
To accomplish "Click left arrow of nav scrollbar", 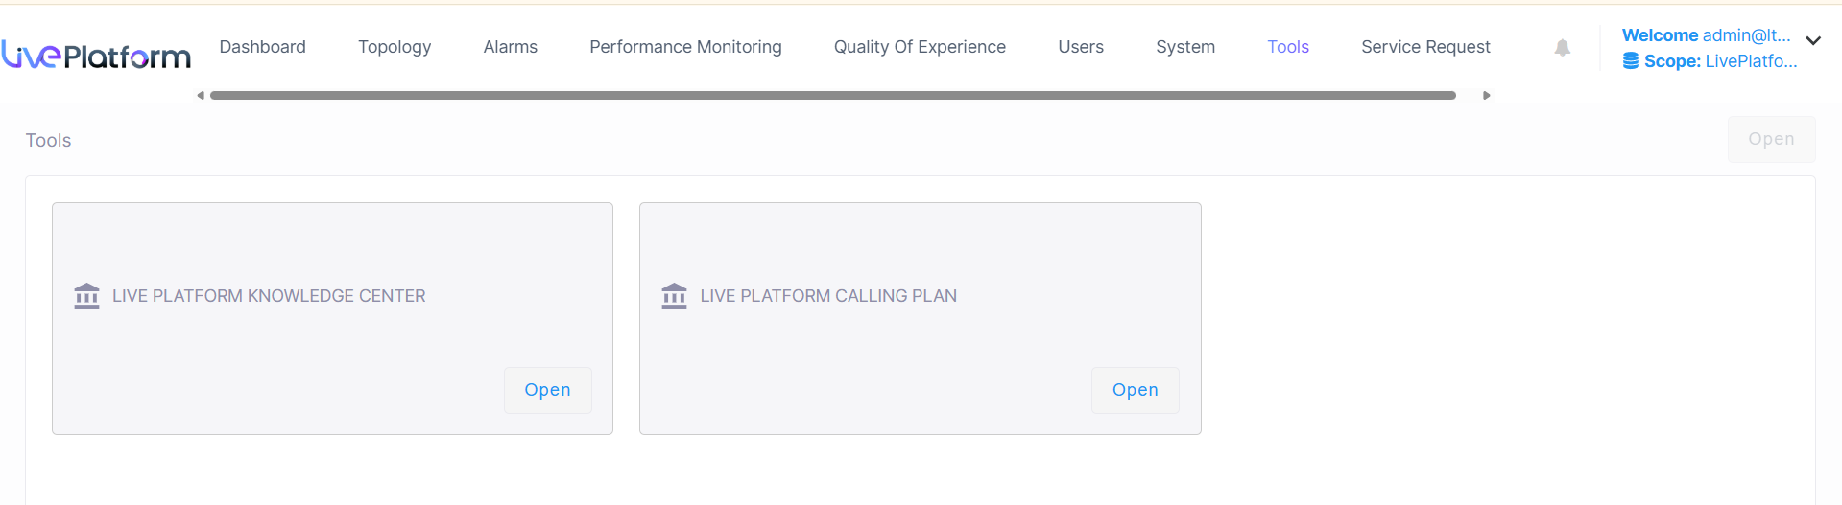I will 201,96.
